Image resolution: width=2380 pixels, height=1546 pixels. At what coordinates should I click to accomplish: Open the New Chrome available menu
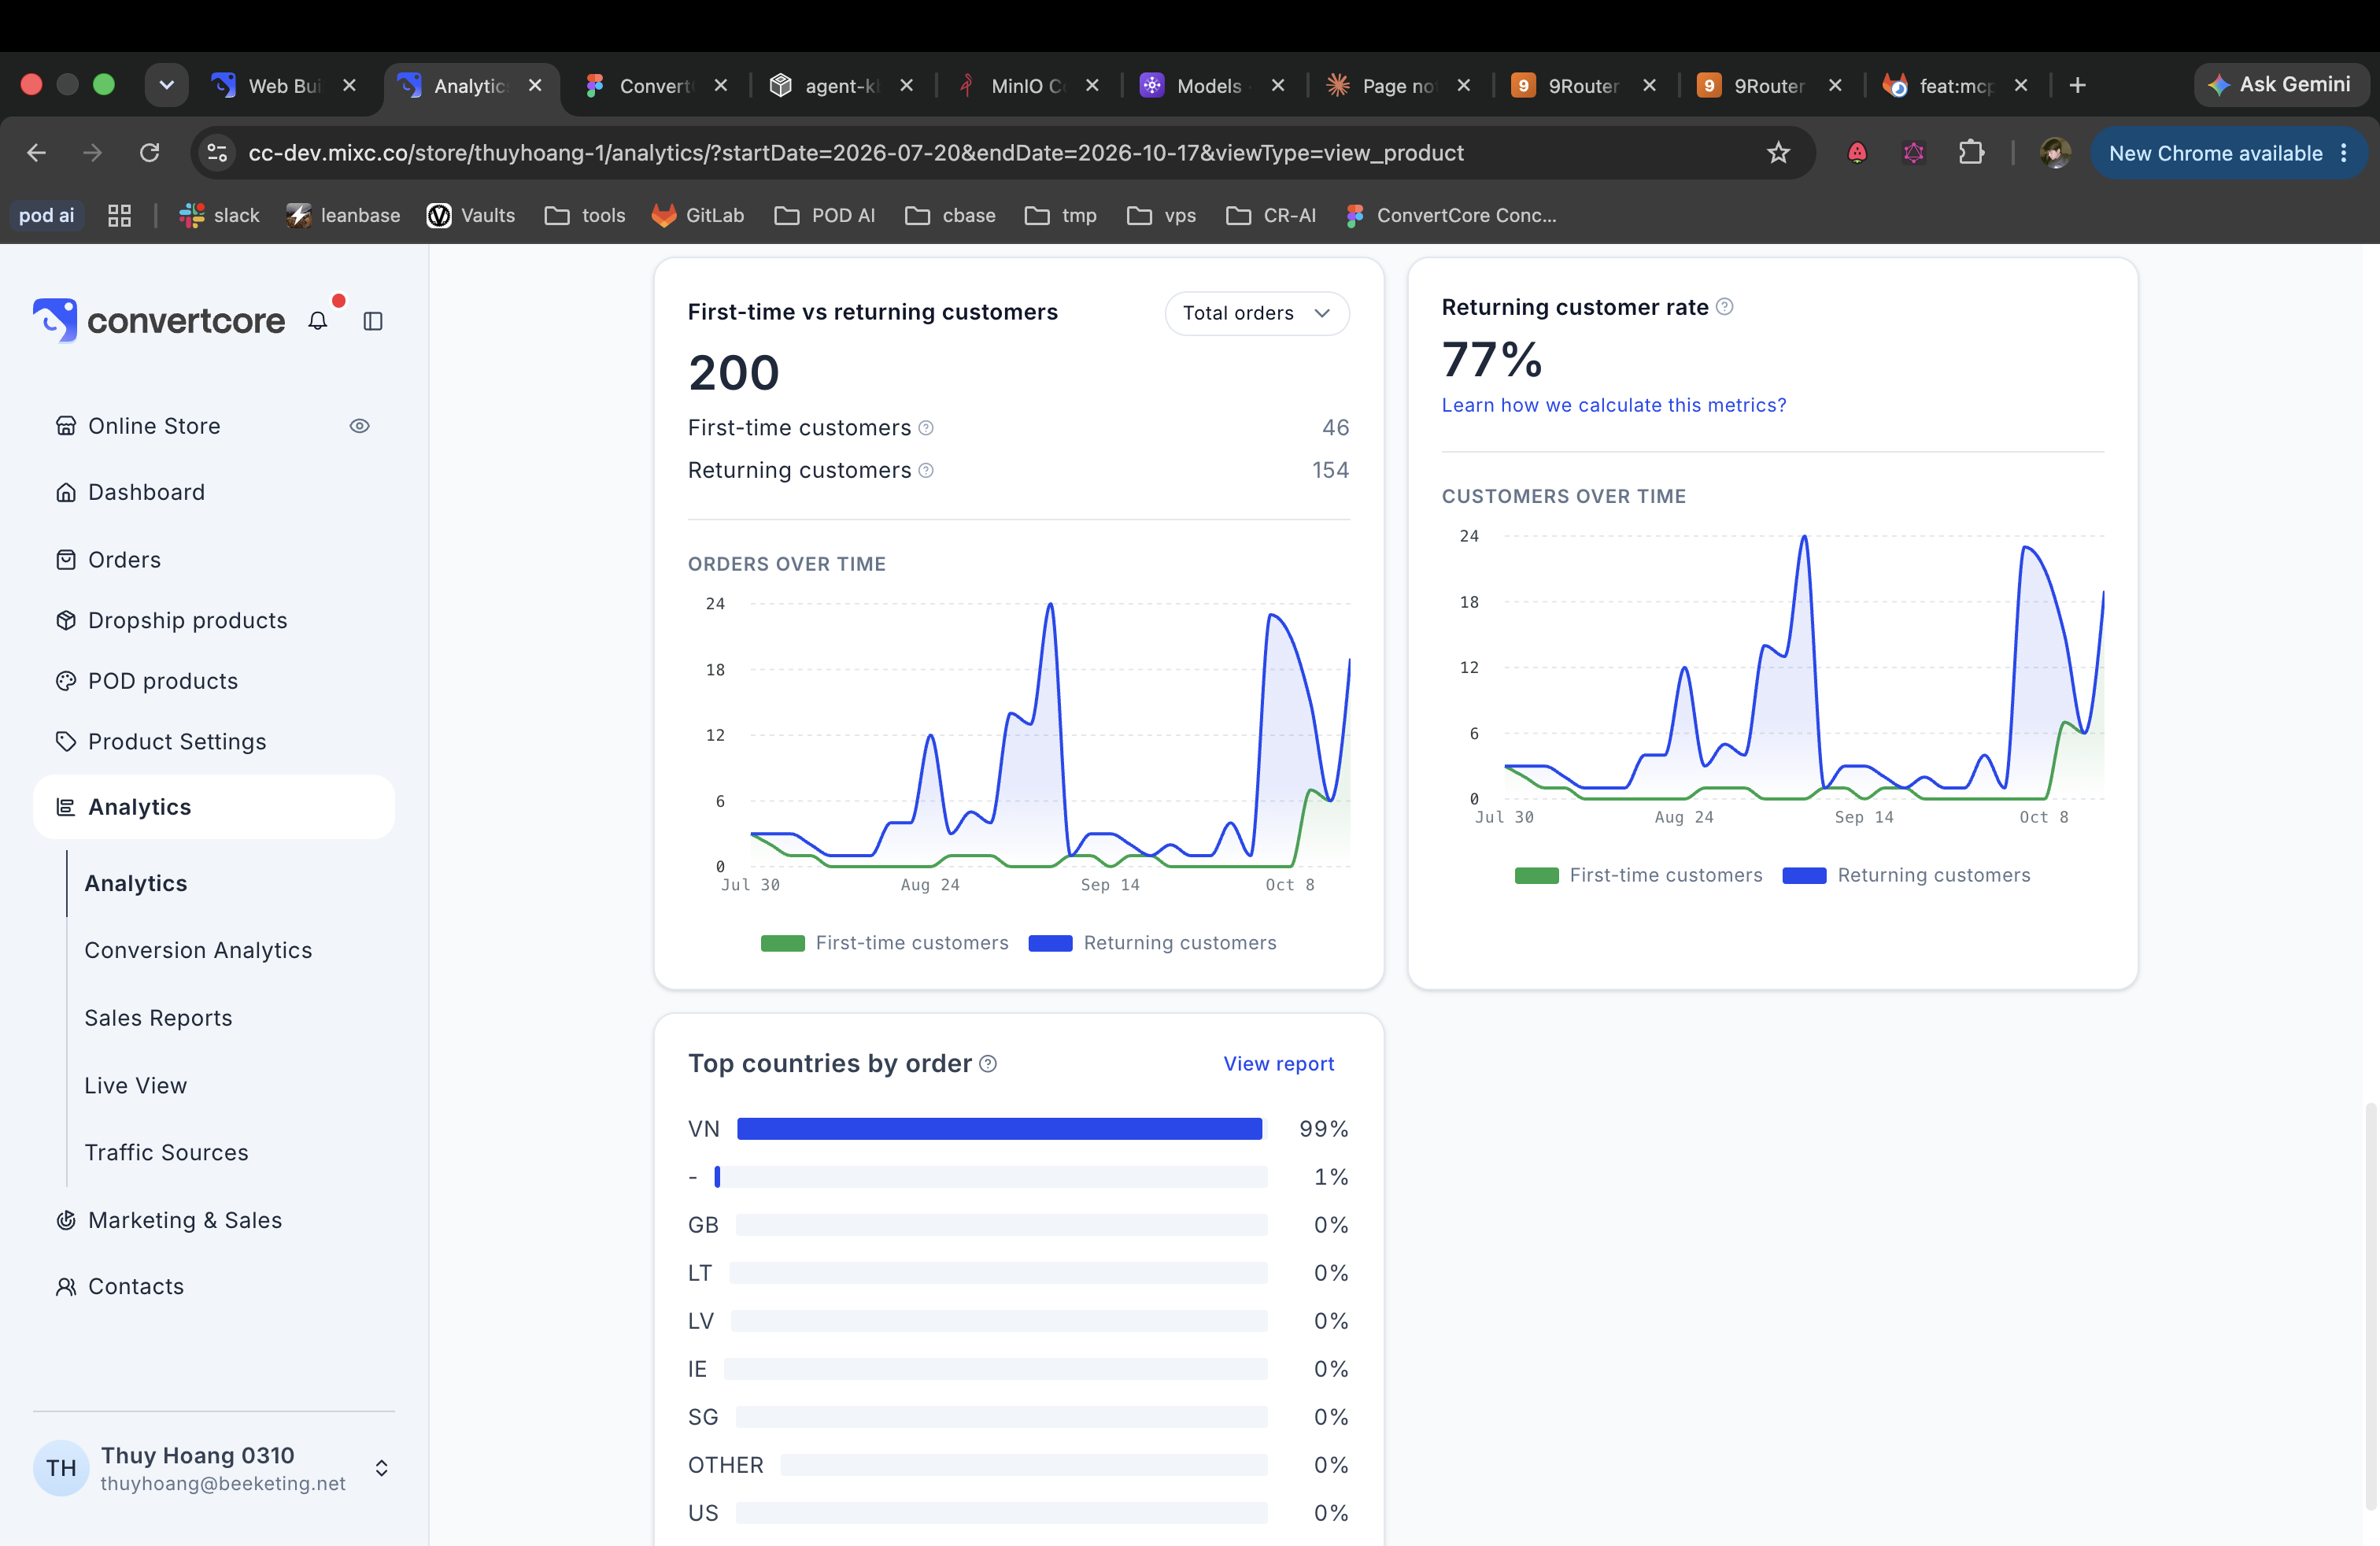point(2228,153)
